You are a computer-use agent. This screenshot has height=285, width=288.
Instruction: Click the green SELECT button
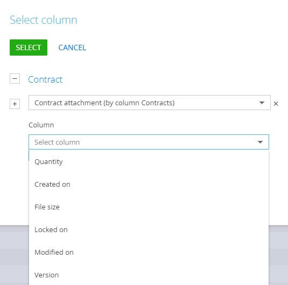point(29,47)
